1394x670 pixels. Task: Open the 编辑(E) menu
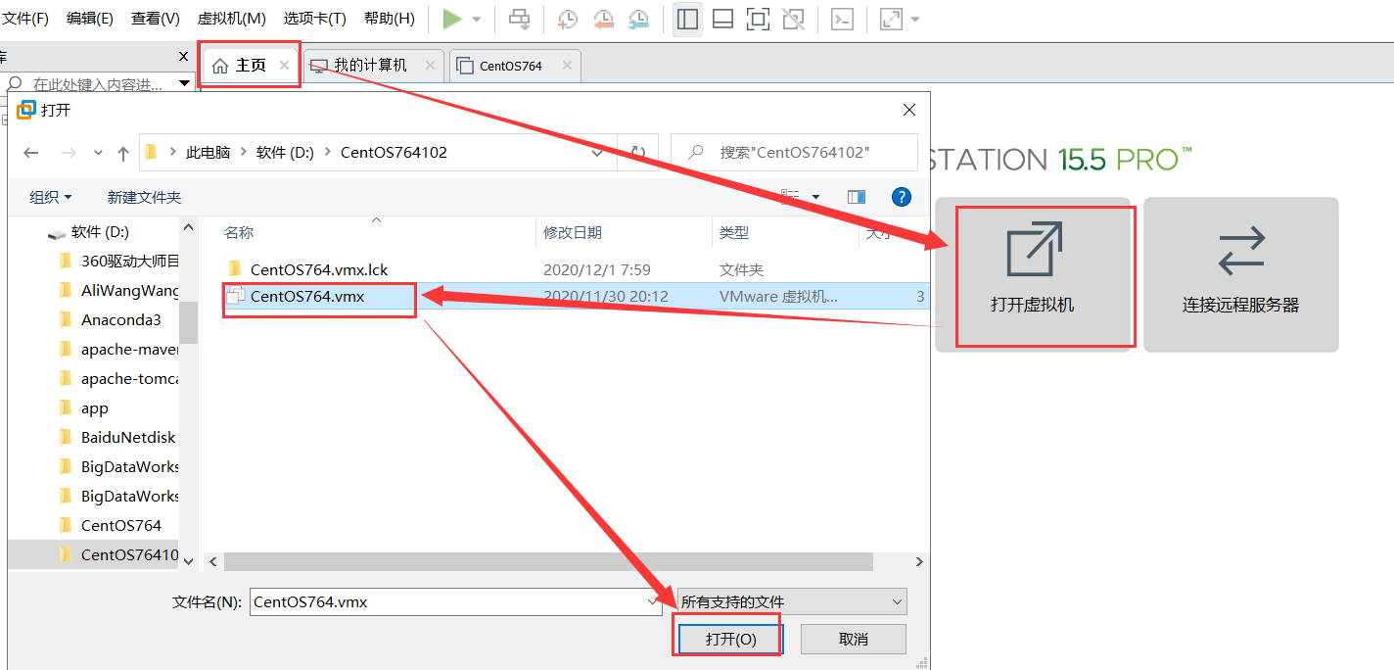89,19
